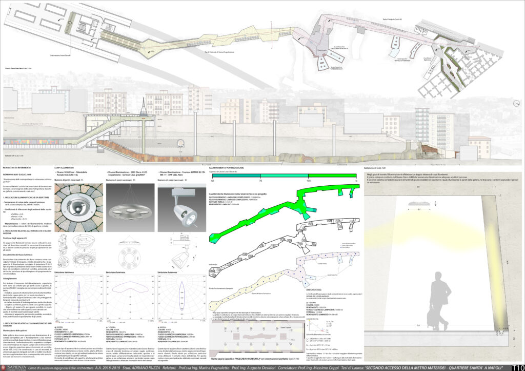Select the T10 sheet number label
The width and height of the screenshot is (525, 371).
pos(518,367)
